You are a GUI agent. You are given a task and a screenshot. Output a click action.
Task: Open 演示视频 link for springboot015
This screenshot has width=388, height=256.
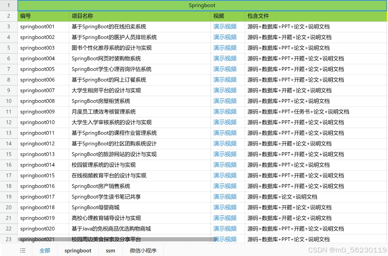click(225, 175)
